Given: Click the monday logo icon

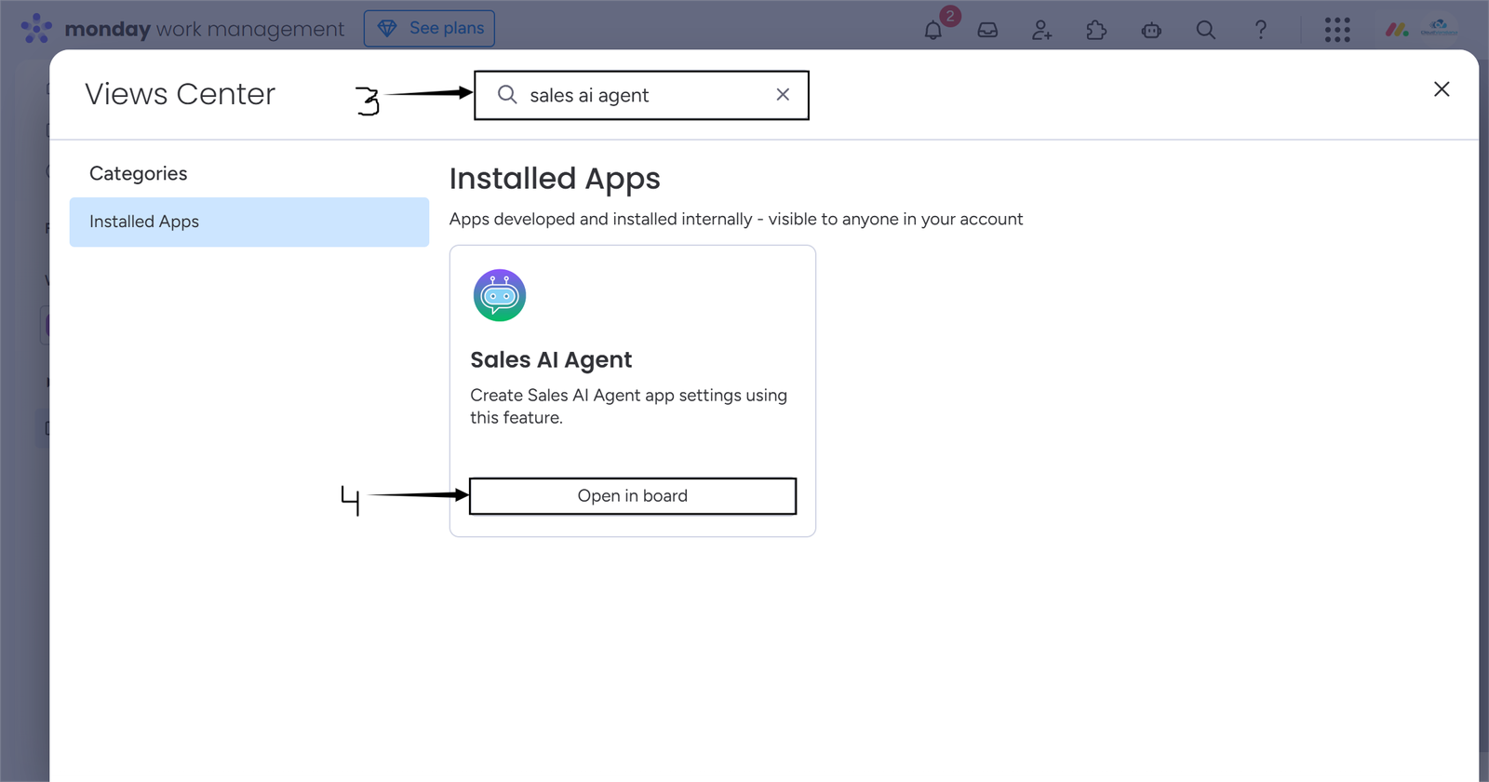Looking at the screenshot, I should click(36, 28).
